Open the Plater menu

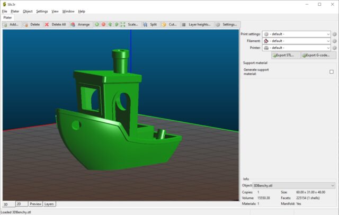(15, 11)
